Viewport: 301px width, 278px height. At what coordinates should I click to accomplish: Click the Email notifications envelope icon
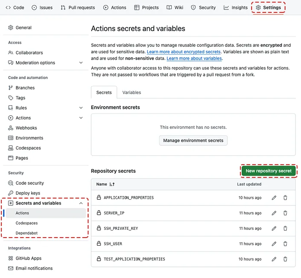(x=11, y=268)
